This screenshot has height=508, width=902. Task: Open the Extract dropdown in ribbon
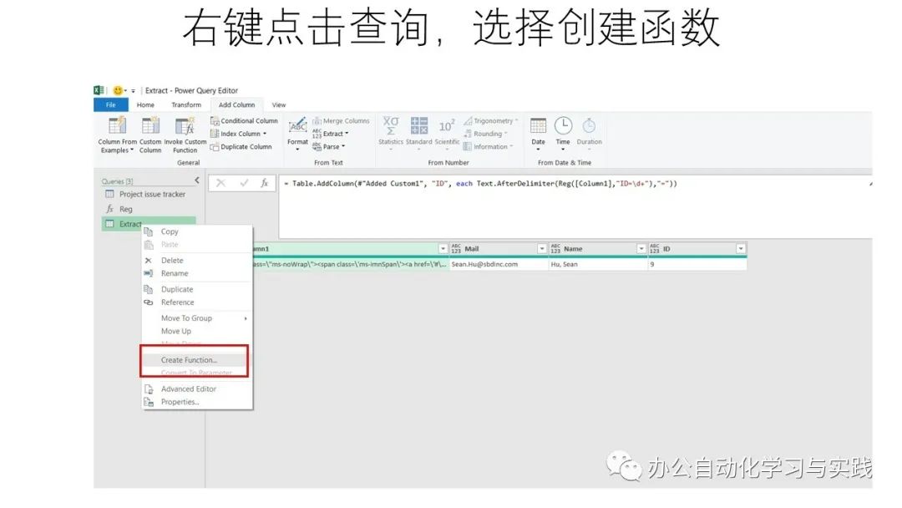pos(331,134)
